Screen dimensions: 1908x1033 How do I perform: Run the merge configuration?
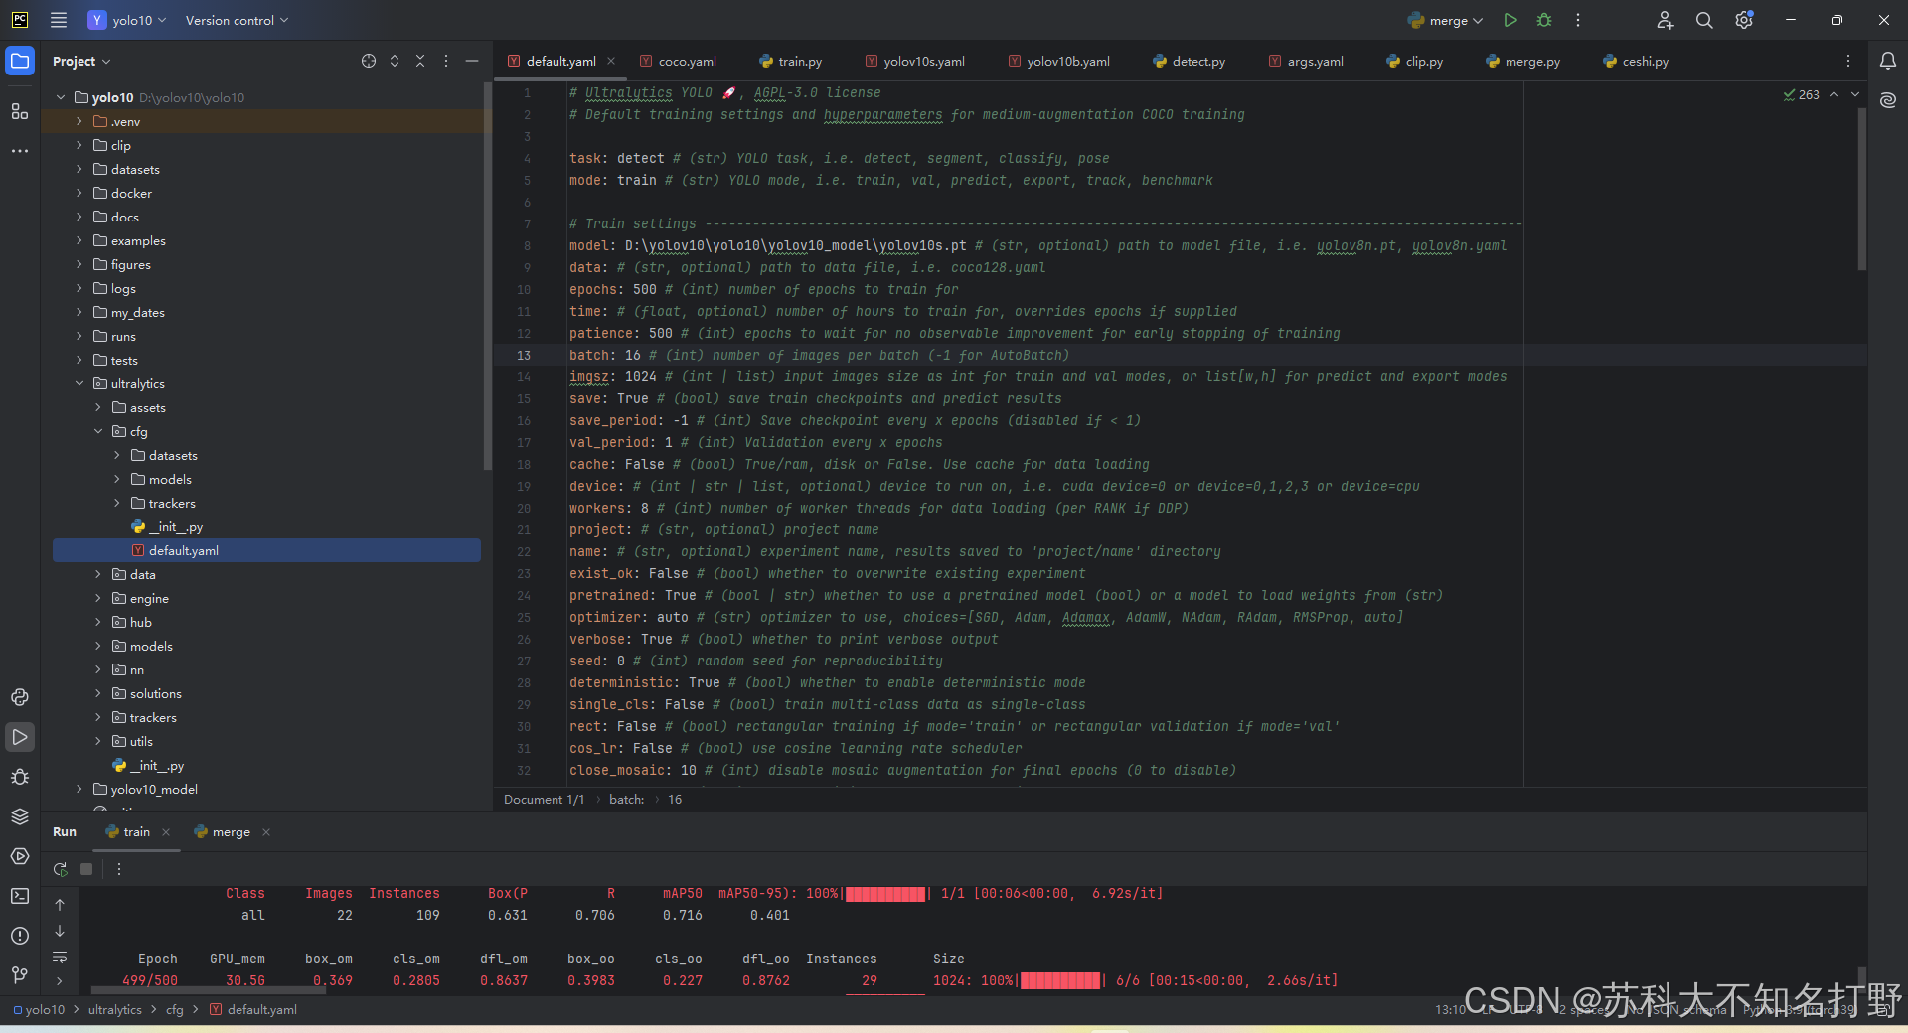point(1510,20)
